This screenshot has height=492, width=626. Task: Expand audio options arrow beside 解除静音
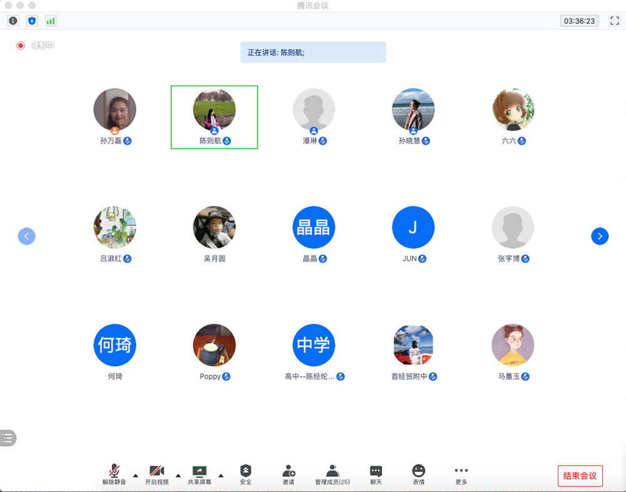(x=135, y=475)
